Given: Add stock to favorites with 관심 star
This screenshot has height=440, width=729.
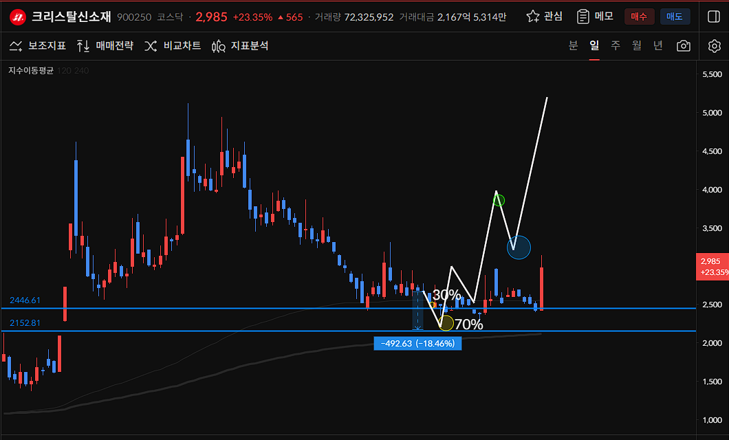Looking at the screenshot, I should pos(545,16).
